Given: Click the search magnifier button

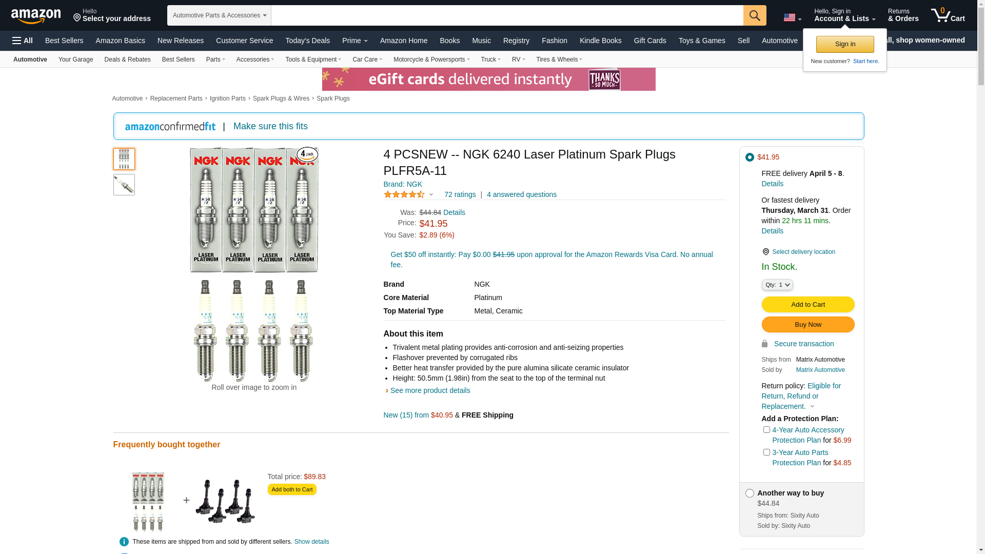Looking at the screenshot, I should pyautogui.click(x=754, y=15).
